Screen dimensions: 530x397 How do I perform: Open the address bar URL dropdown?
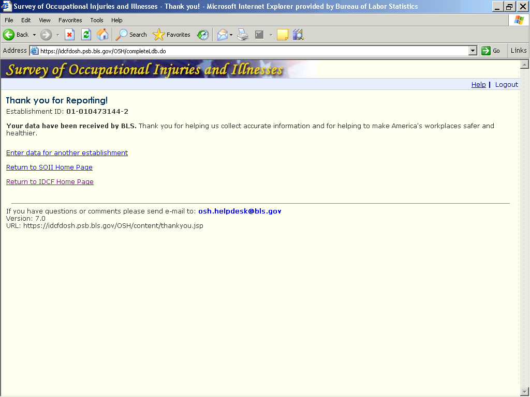[x=473, y=51]
